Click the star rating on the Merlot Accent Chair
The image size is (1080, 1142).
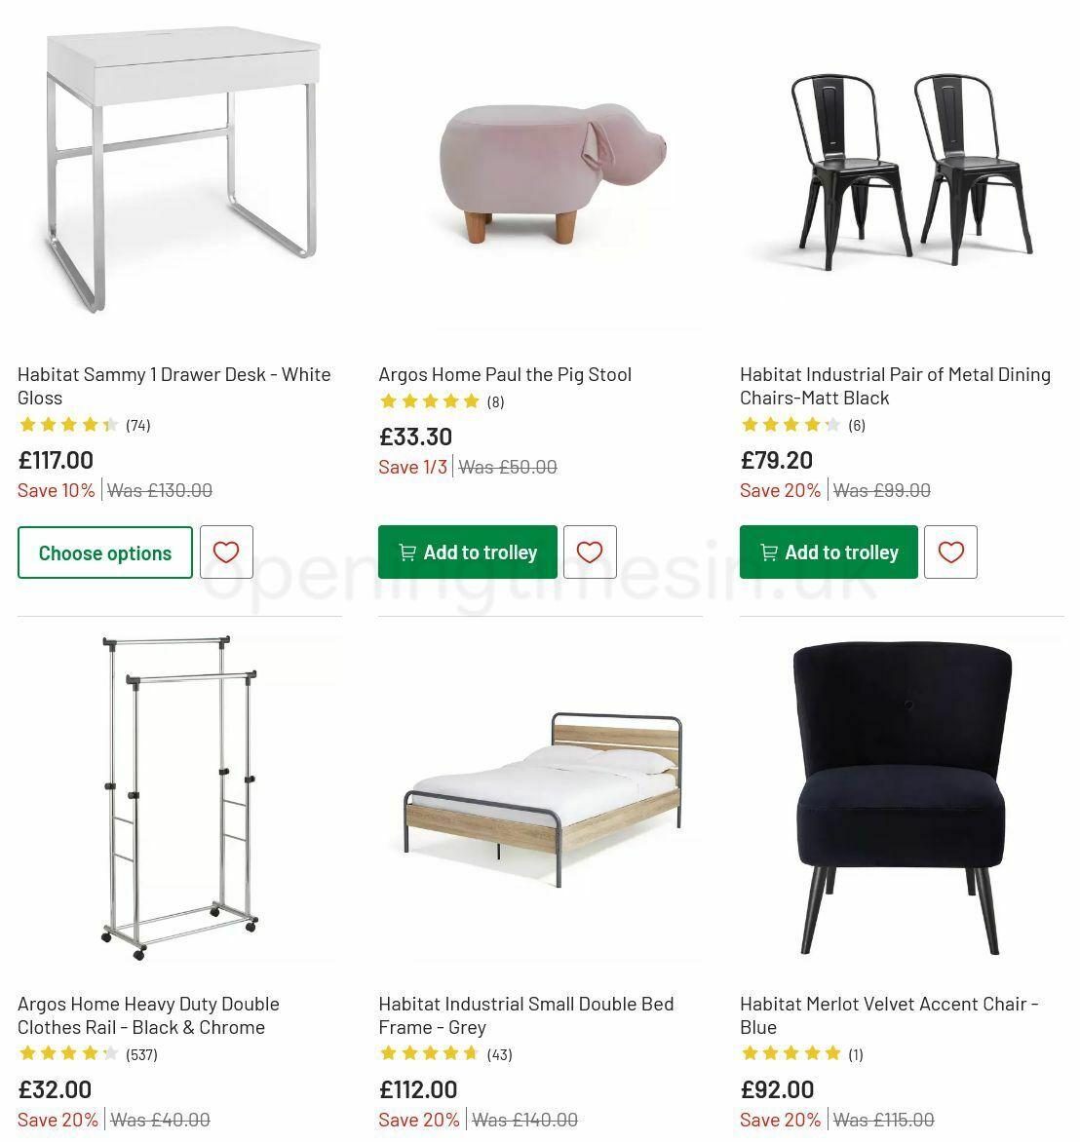791,1053
